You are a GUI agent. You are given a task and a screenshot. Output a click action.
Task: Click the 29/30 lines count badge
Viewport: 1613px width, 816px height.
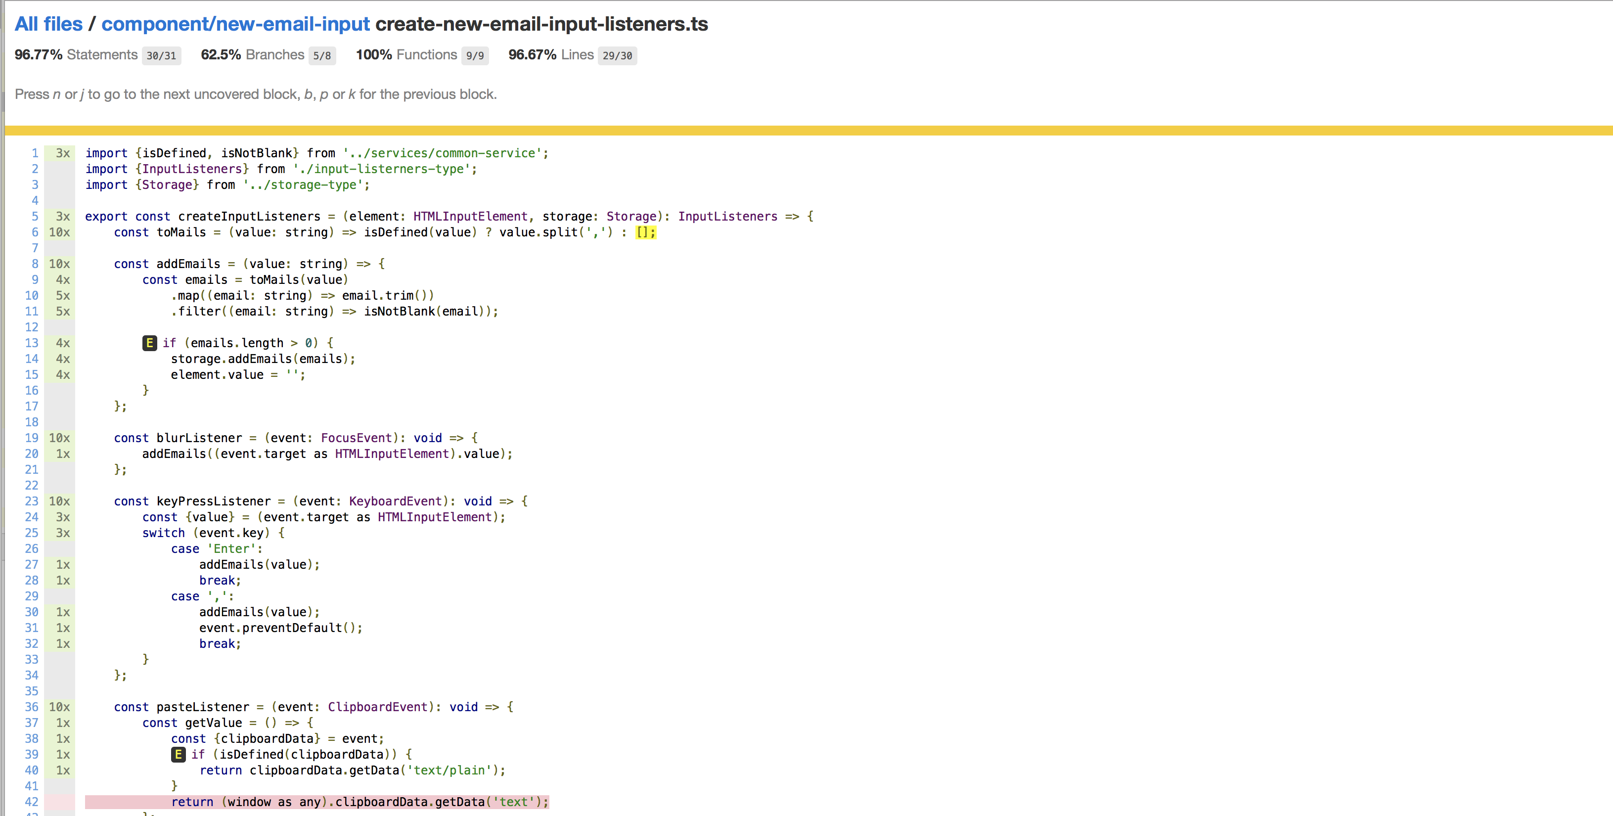(x=617, y=56)
